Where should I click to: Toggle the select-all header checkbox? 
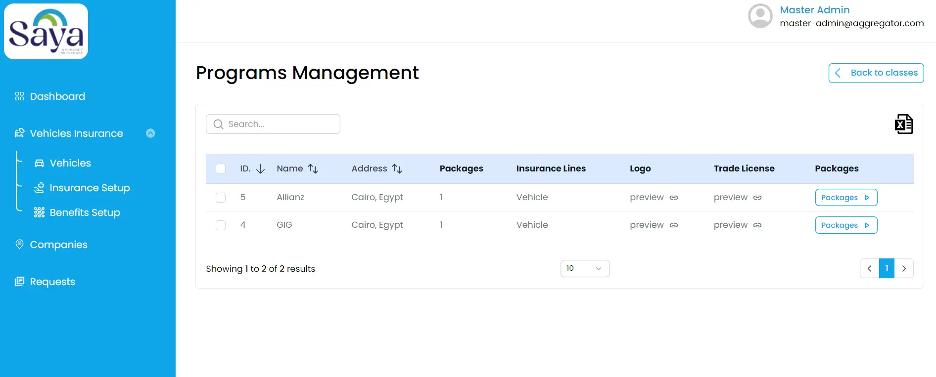click(221, 168)
